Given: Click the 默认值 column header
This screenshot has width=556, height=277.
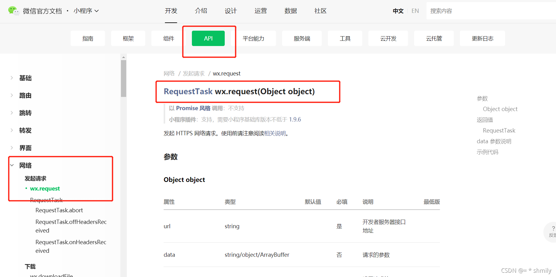Looking at the screenshot, I should (313, 202).
